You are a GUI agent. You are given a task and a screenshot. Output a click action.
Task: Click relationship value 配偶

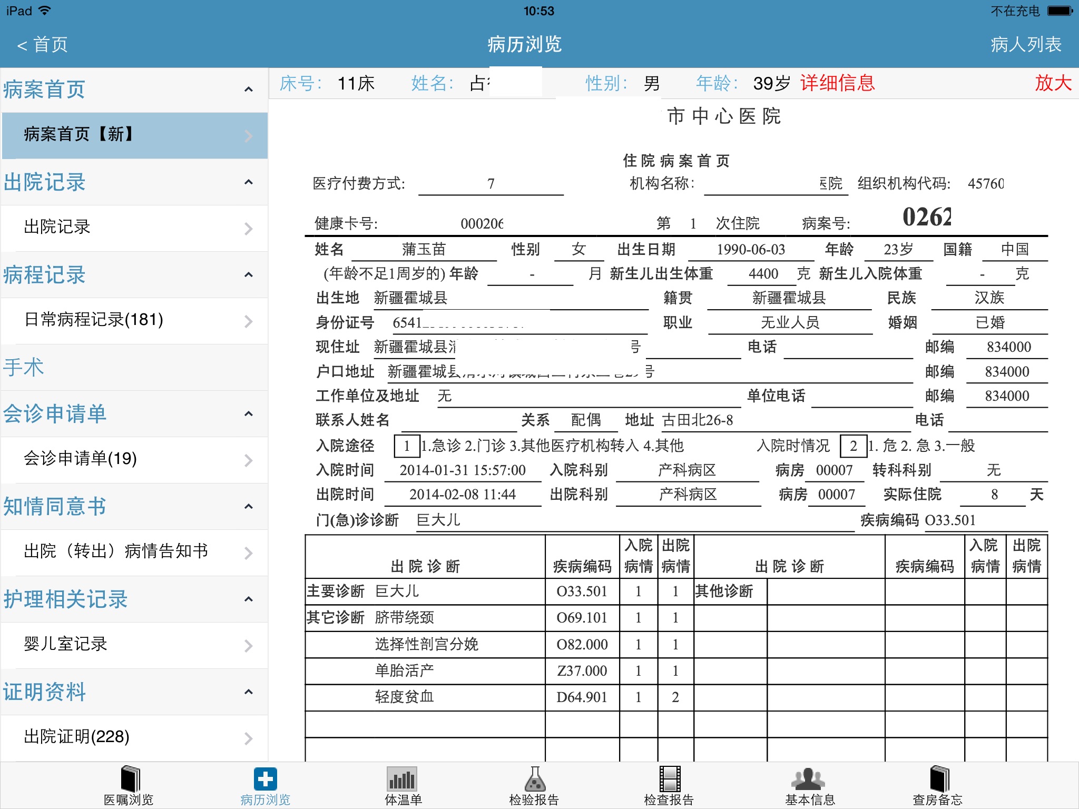(586, 420)
